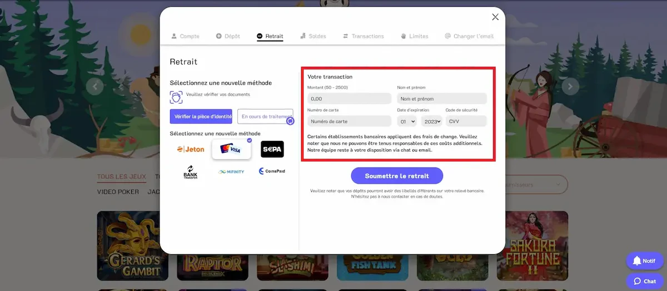Choose the Visa card payment option
The height and width of the screenshot is (291, 667).
point(231,149)
